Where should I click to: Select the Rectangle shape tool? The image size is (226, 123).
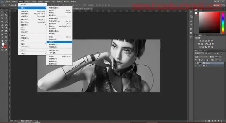coord(6,37)
